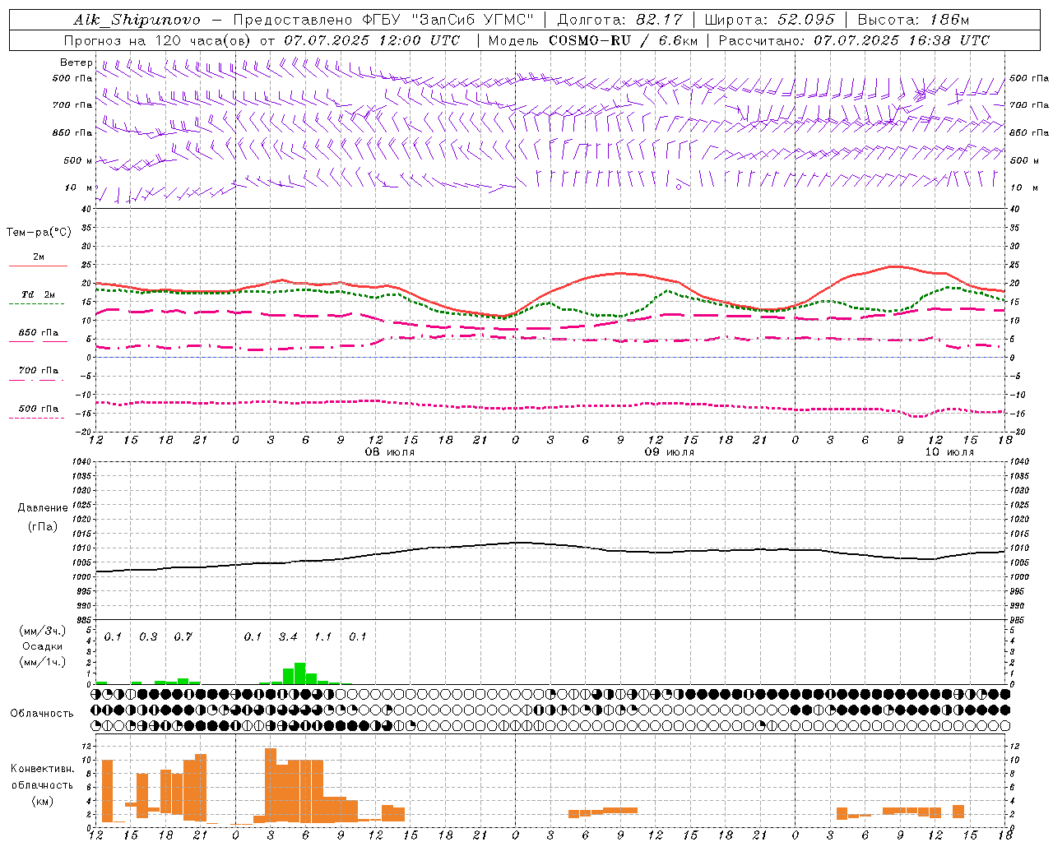Image resolution: width=1053 pixels, height=842 pixels.
Task: Click the calm wind circle symbol at 10 m level
Action: [679, 187]
